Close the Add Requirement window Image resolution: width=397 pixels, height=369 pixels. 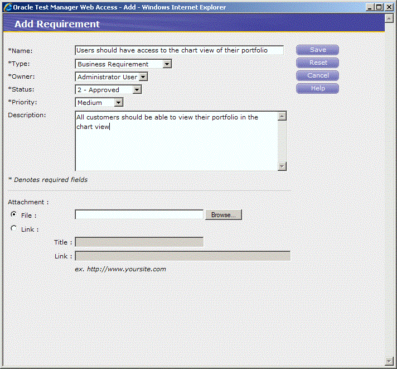click(x=389, y=7)
